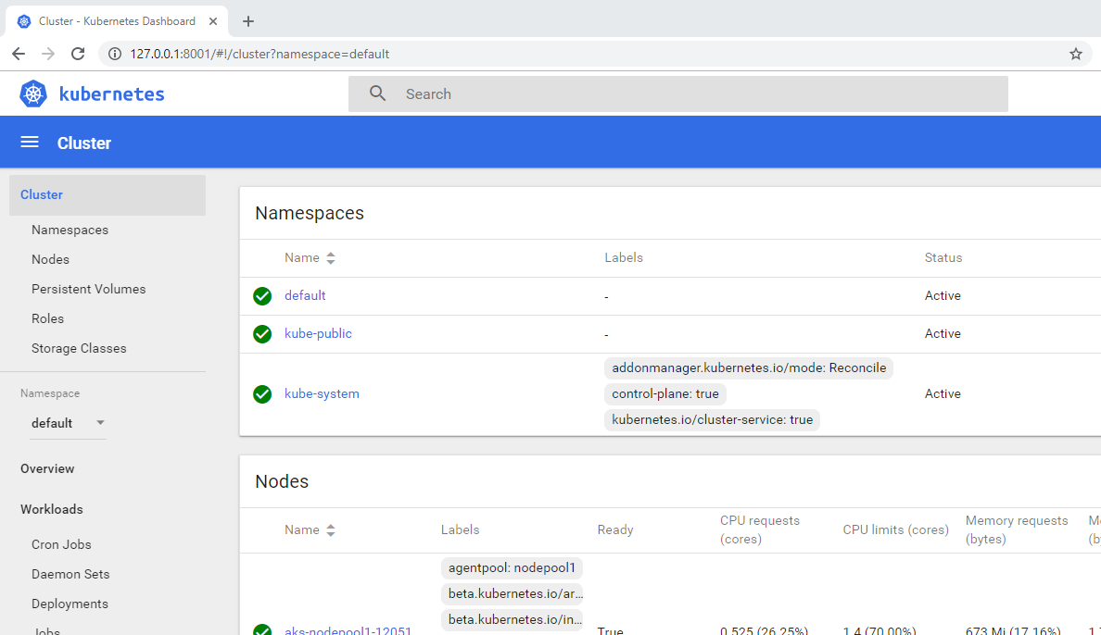
Task: Click the search magnifier icon
Action: (378, 93)
